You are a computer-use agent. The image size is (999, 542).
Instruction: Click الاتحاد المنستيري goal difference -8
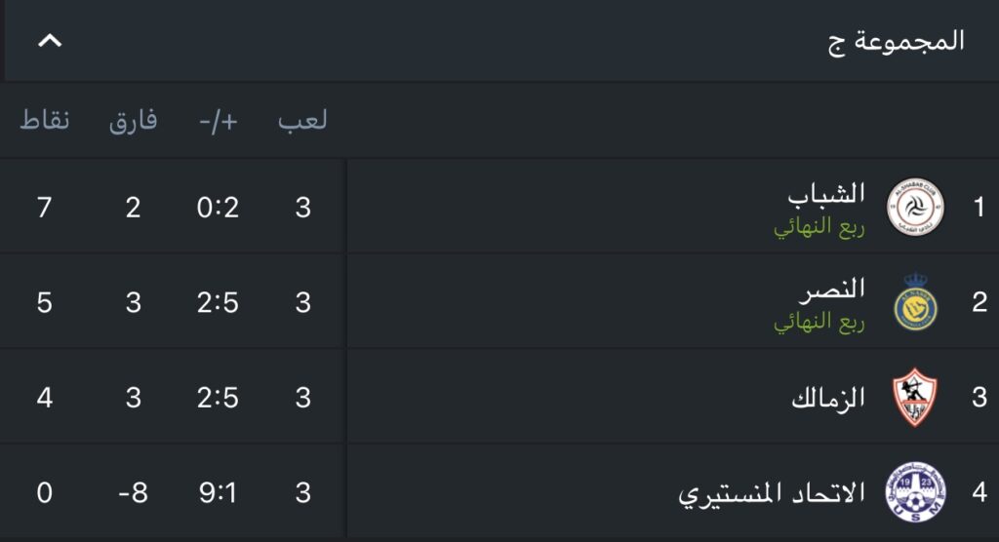point(133,492)
